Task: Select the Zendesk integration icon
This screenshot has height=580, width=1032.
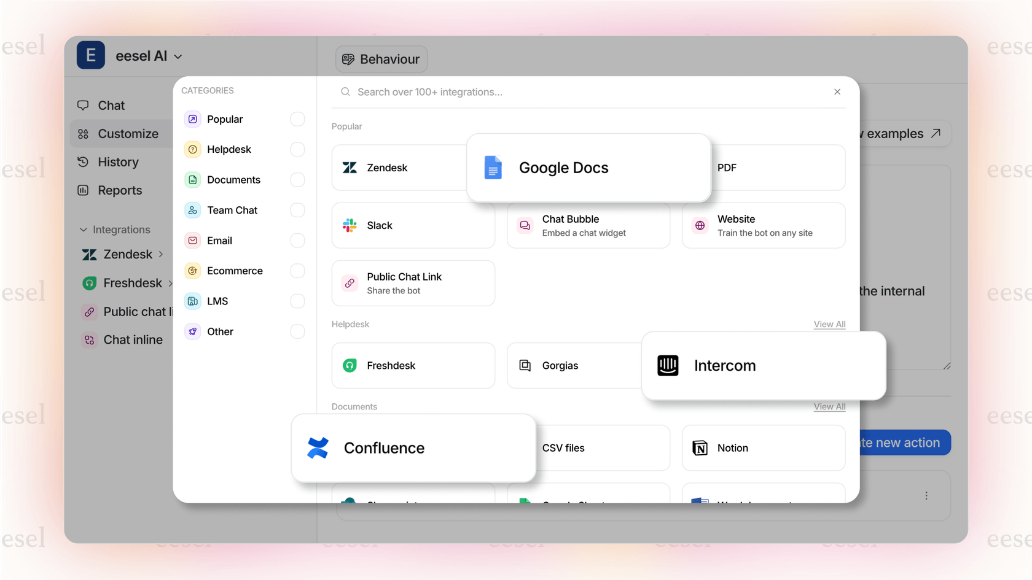Action: (x=350, y=168)
